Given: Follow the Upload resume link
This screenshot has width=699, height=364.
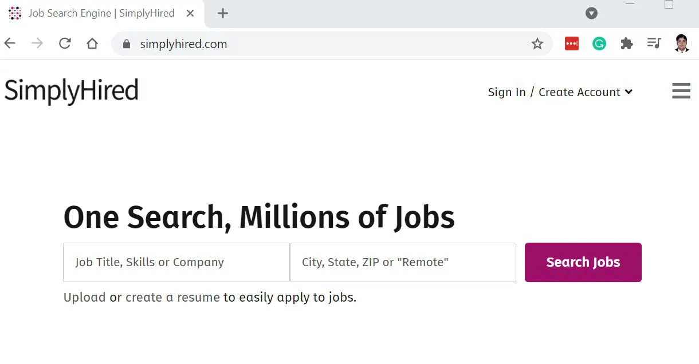Looking at the screenshot, I should click(84, 298).
